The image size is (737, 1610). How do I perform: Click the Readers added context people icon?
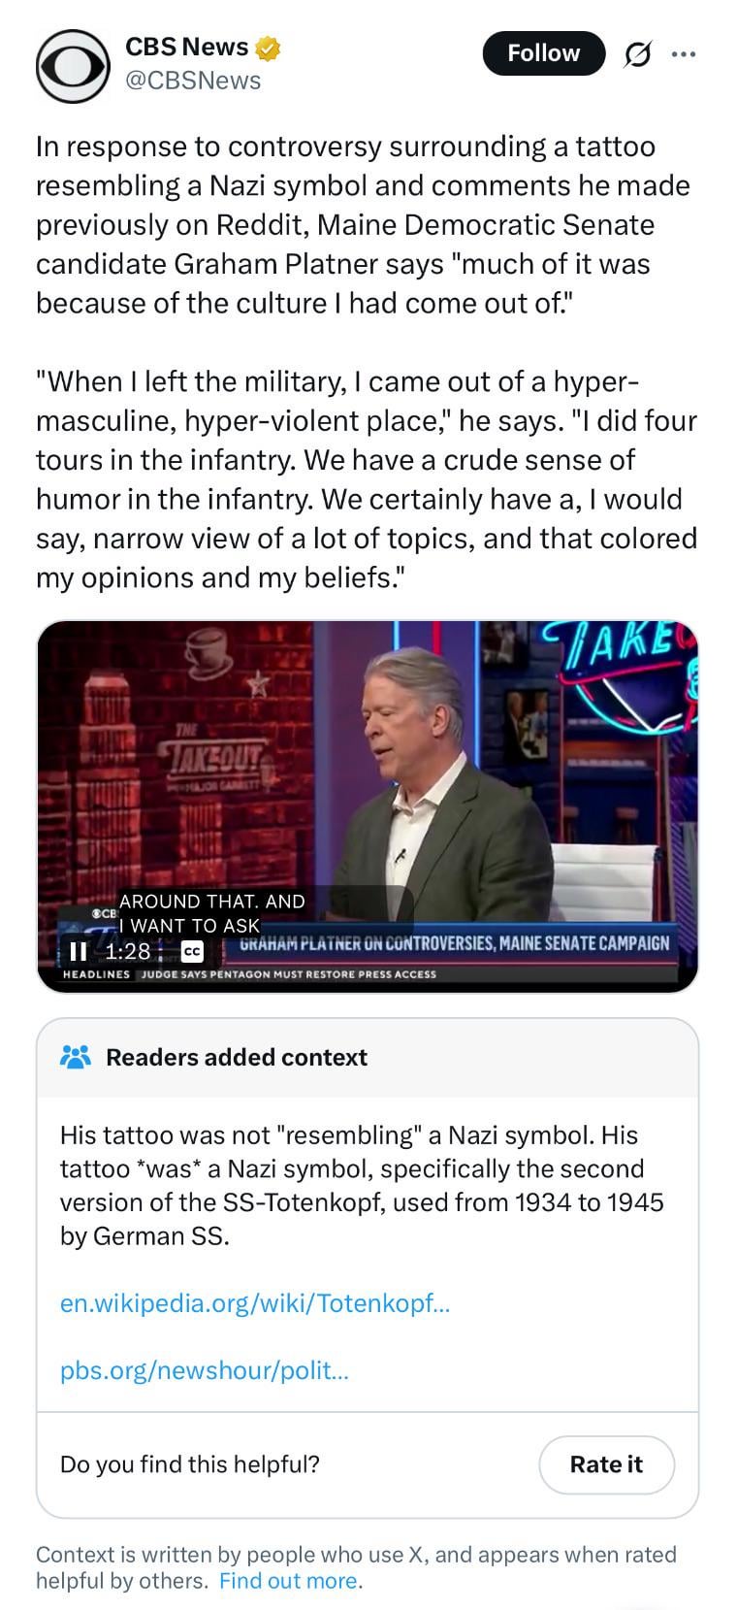pos(76,1057)
